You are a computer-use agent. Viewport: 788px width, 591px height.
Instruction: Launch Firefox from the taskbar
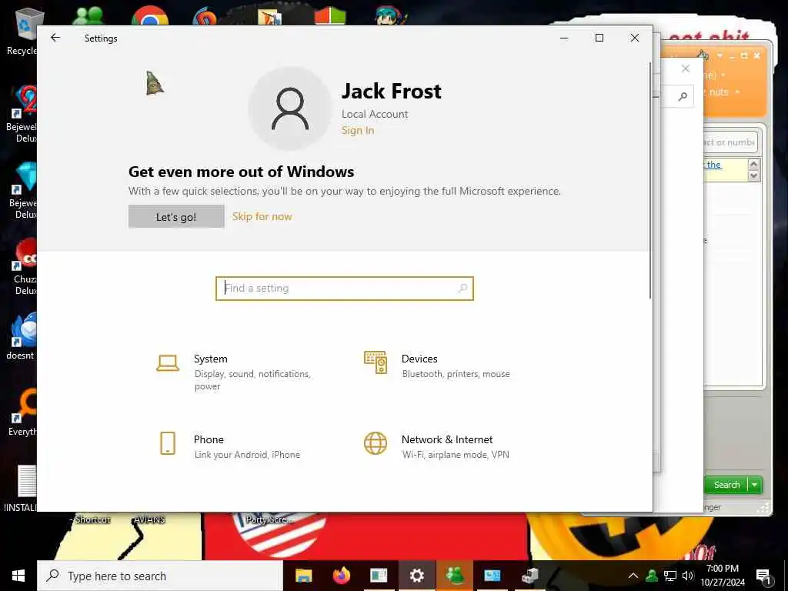[341, 576]
